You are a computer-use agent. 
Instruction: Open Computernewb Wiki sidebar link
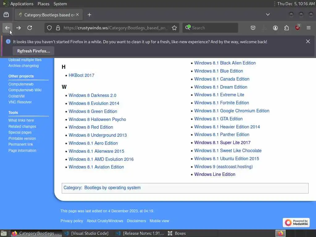tap(25, 90)
